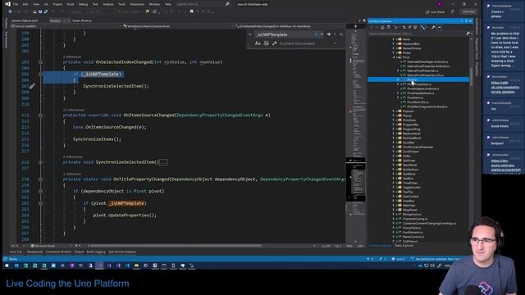Click the Solution Explorer Home icon

[x=382, y=27]
